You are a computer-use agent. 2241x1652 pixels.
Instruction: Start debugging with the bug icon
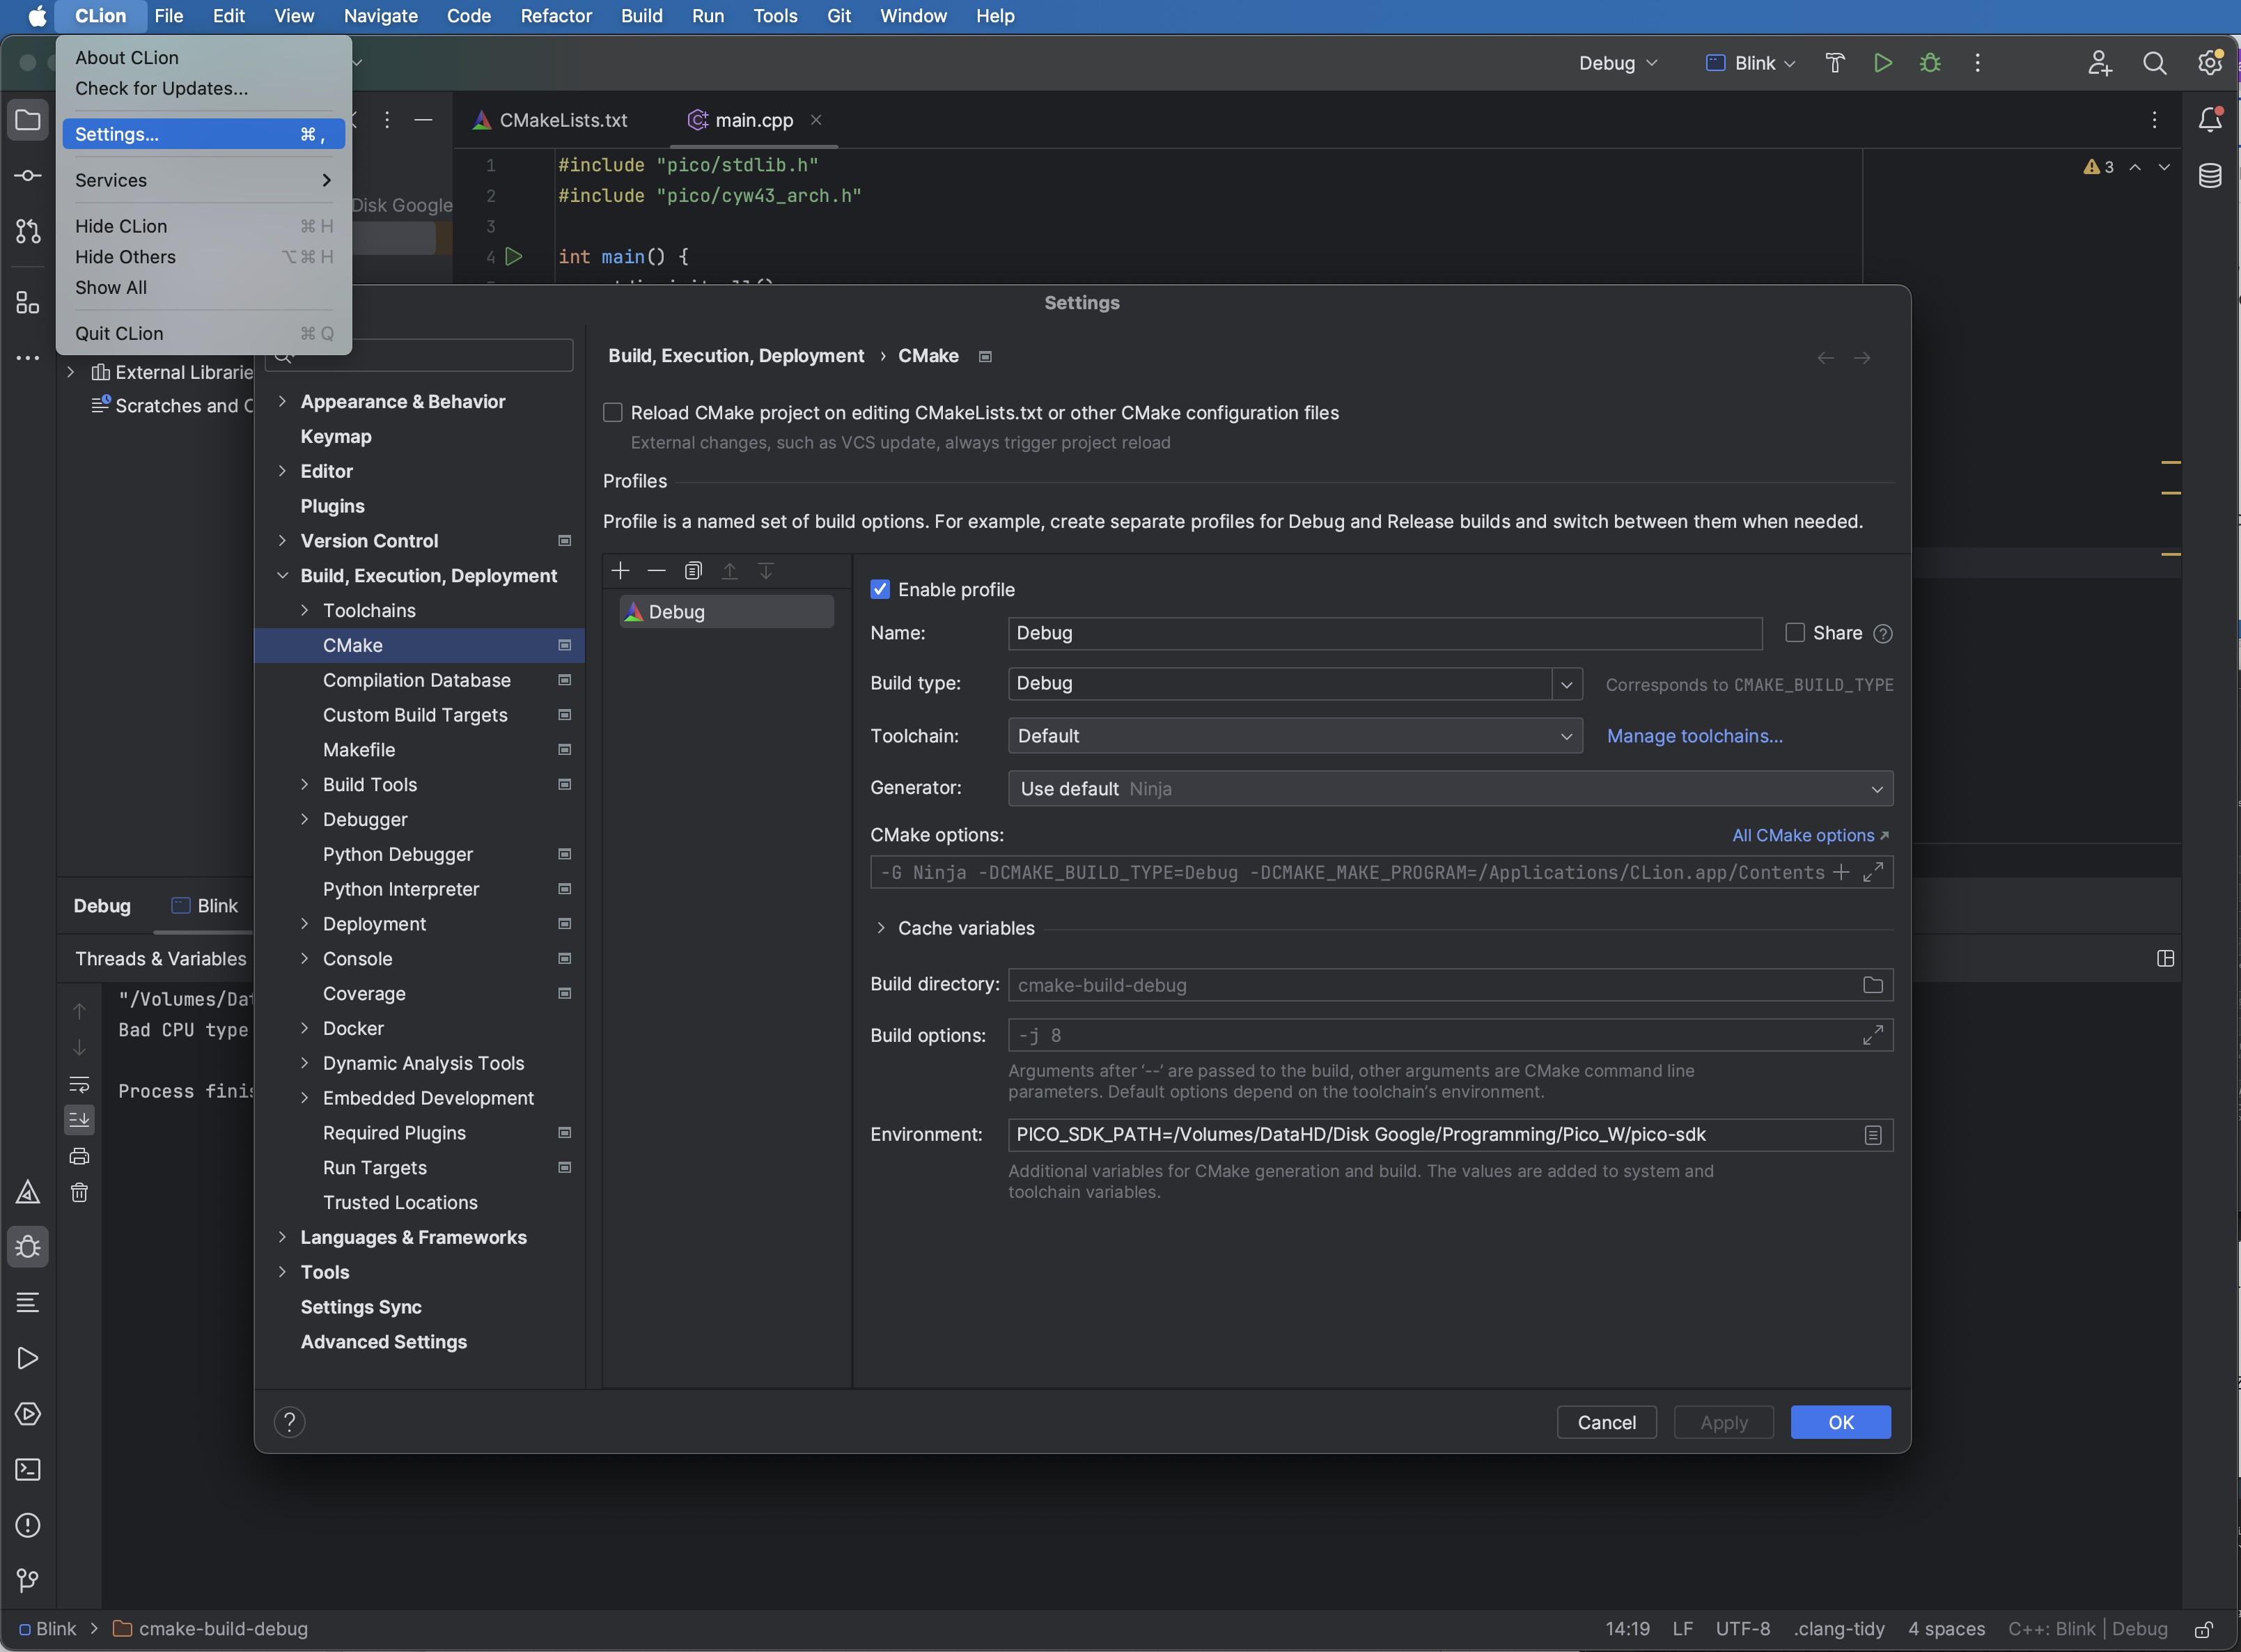pyautogui.click(x=1930, y=63)
